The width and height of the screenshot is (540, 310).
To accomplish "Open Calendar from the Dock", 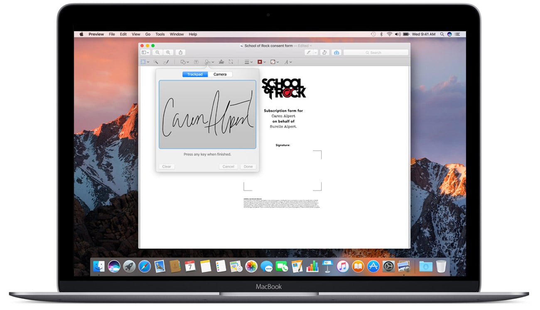I will (x=190, y=266).
